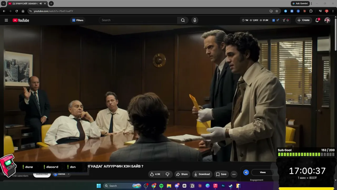Reload the page

tap(17, 11)
